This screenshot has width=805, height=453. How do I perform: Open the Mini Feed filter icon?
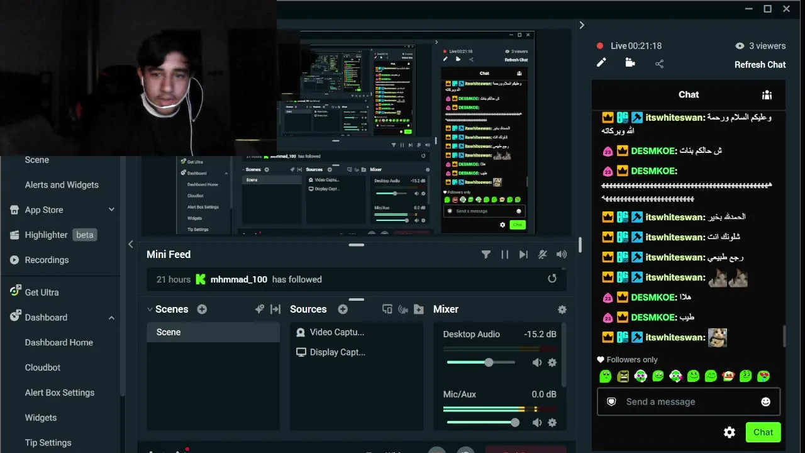pos(486,255)
